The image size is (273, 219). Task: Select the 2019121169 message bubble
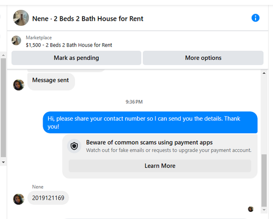pyautogui.click(x=48, y=198)
